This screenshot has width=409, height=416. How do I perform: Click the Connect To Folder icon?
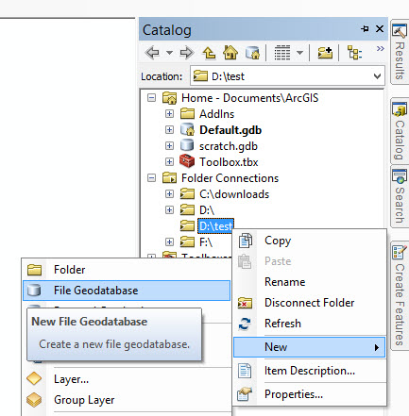pyautogui.click(x=325, y=53)
